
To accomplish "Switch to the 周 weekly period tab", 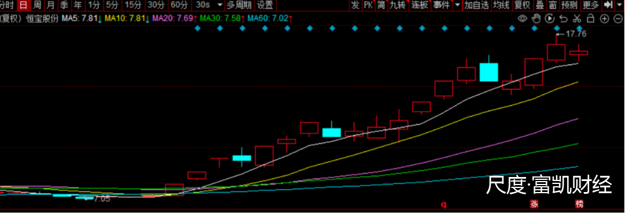I will (x=37, y=5).
